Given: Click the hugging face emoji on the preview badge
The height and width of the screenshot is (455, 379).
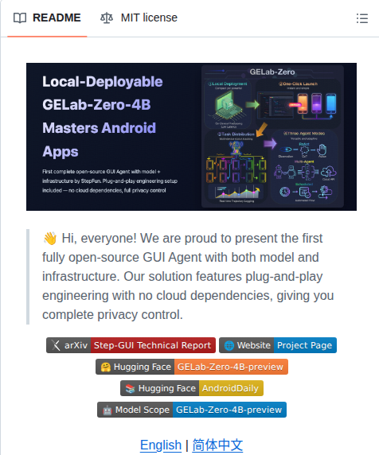Looking at the screenshot, I should 105,367.
